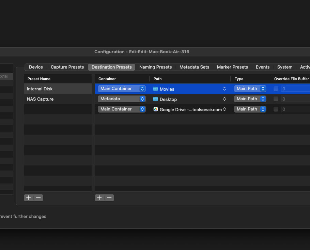Click the Desktop folder icon

156,99
